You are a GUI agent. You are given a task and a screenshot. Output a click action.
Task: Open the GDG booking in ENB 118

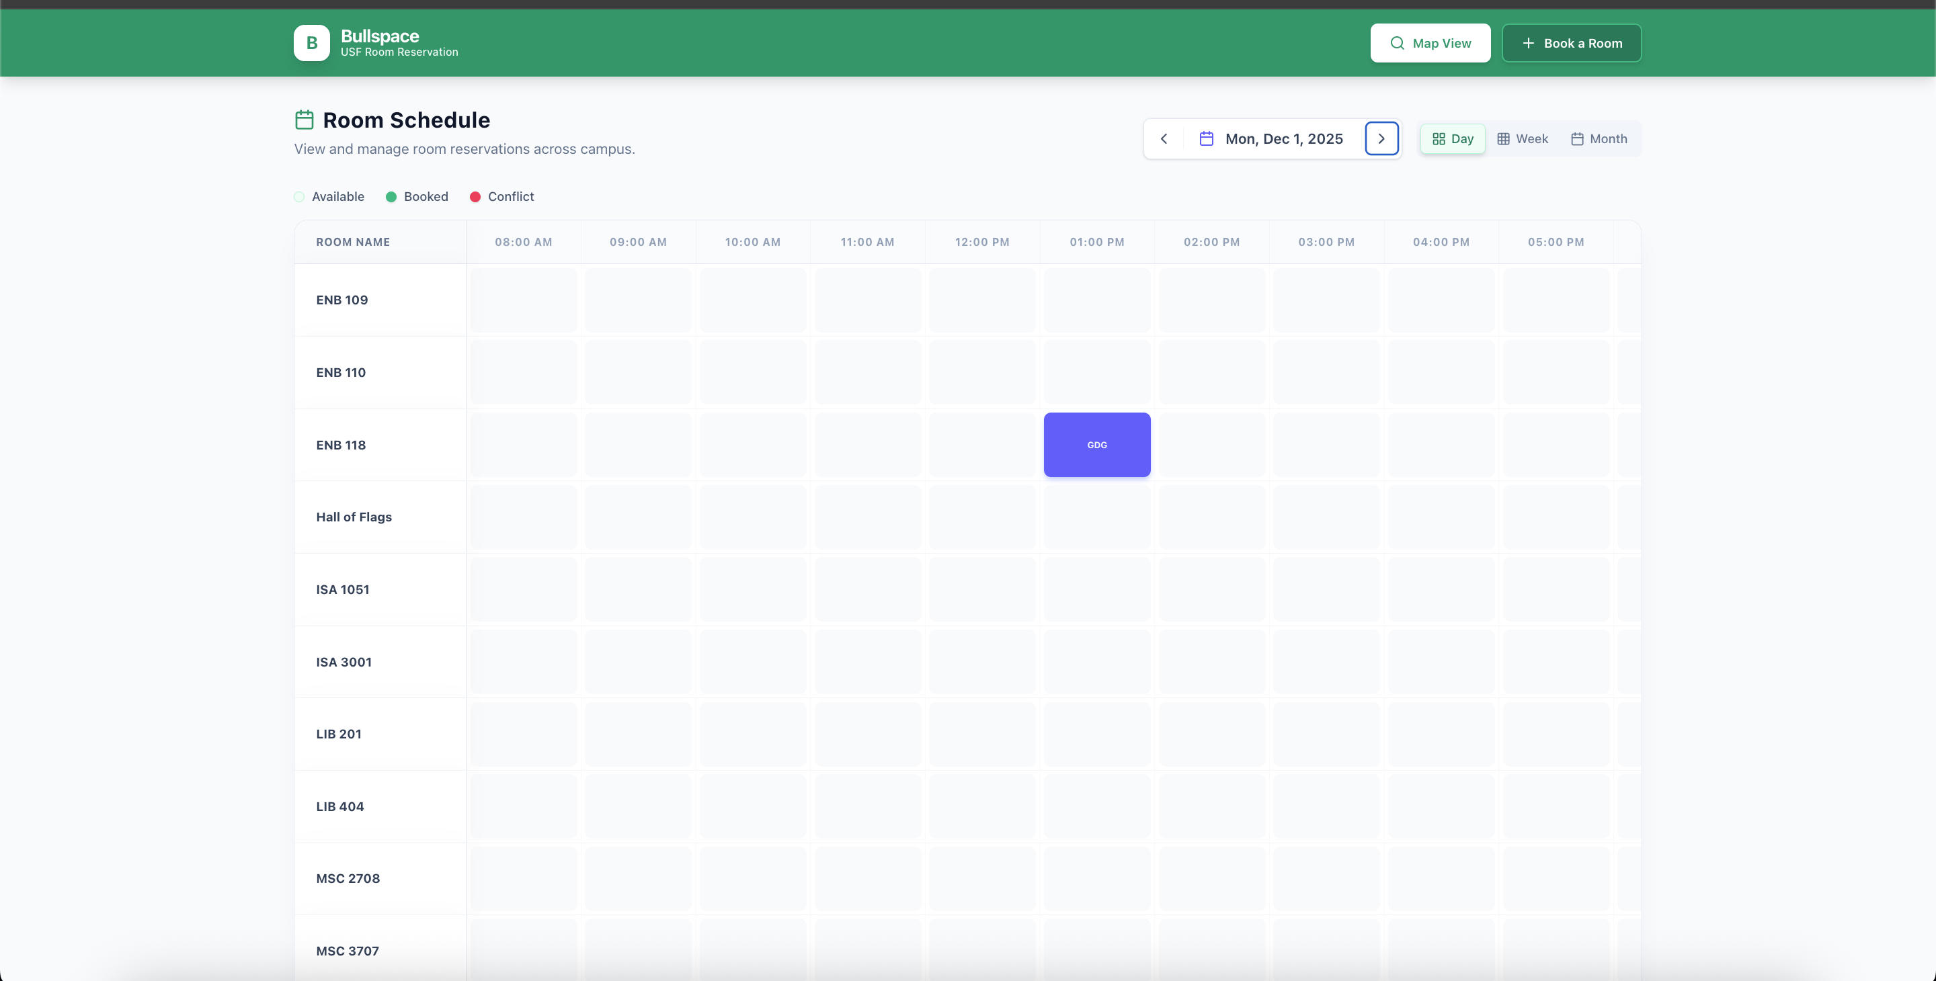click(x=1096, y=445)
